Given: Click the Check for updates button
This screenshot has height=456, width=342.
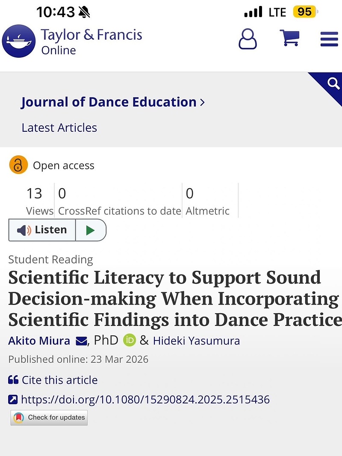Looking at the screenshot, I should [x=49, y=418].
